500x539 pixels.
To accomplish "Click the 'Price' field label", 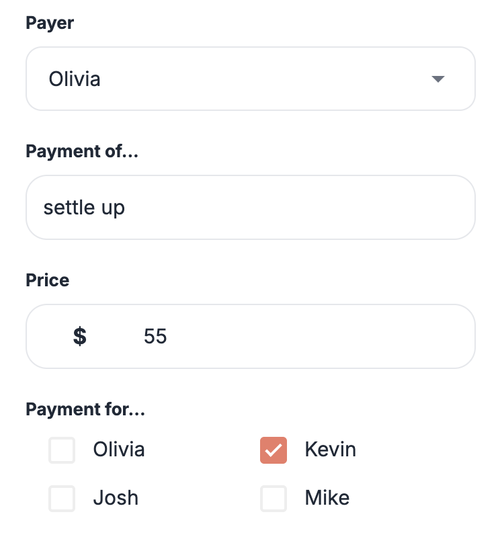I will tap(47, 280).
